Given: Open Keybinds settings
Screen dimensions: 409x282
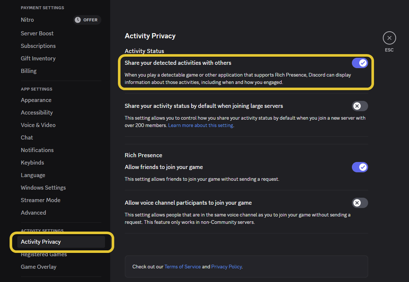Looking at the screenshot, I should tap(32, 163).
